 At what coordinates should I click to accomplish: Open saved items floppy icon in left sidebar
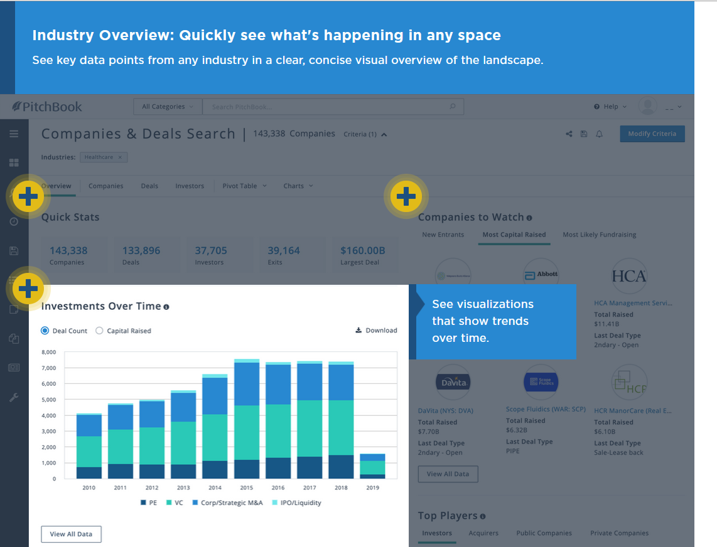click(x=14, y=250)
